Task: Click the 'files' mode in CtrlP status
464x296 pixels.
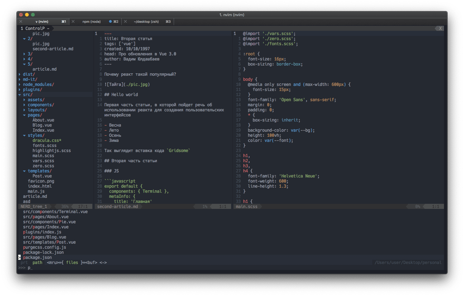Action: (72, 262)
